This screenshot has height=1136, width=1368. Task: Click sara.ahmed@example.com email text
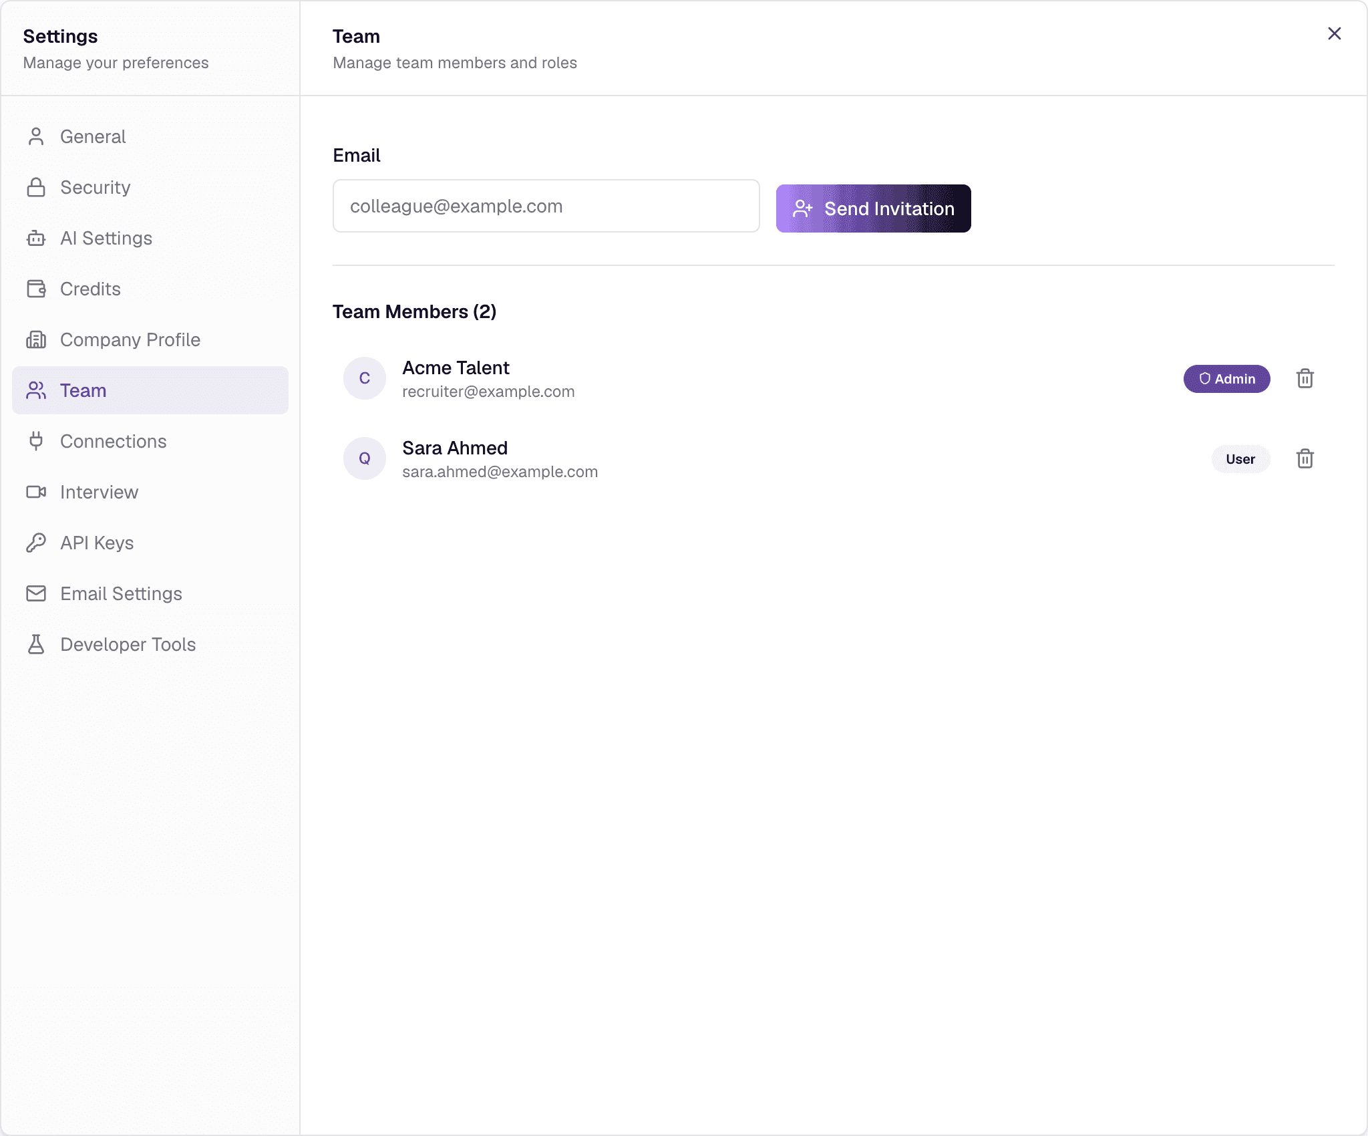pyautogui.click(x=500, y=472)
